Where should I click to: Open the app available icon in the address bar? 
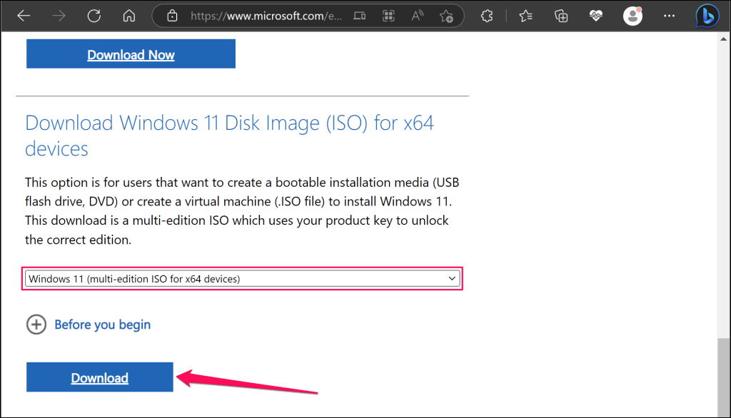click(388, 16)
